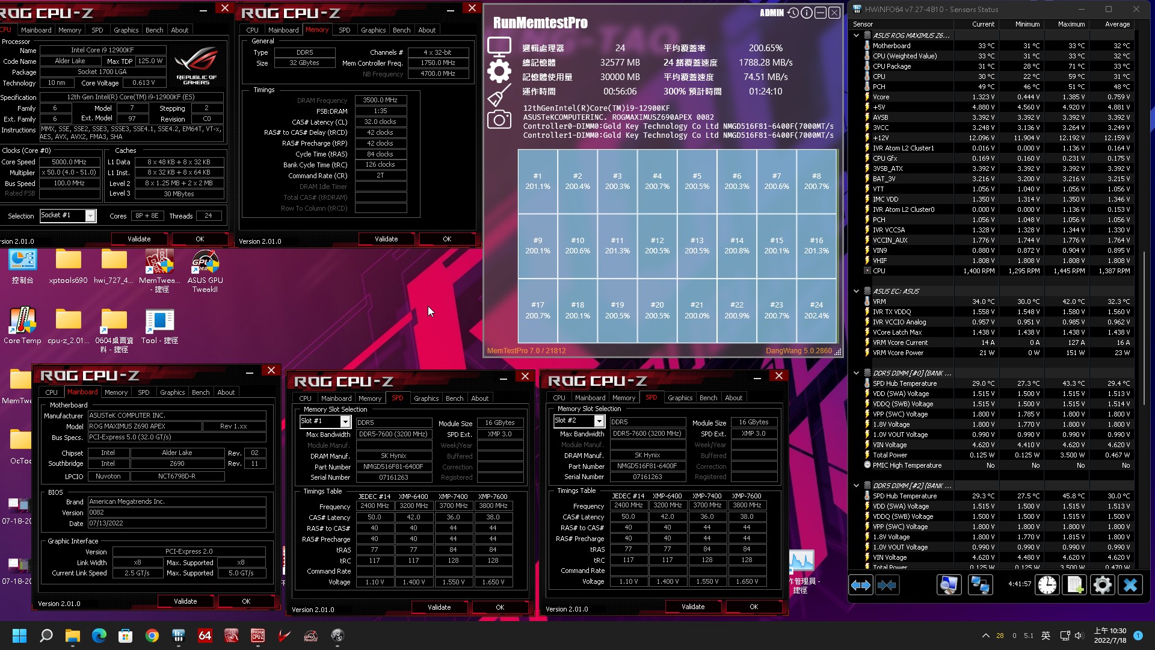This screenshot has width=1155, height=650.
Task: Select the xptools690 folder on desktop
Action: 68,267
